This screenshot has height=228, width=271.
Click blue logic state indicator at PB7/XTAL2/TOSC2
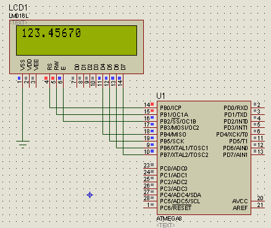click(152, 151)
